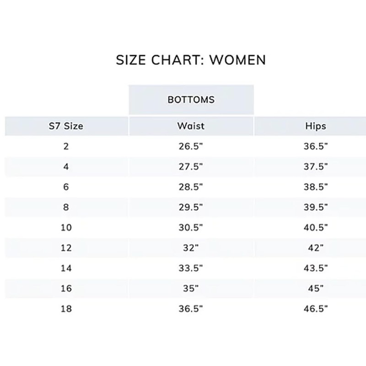Click the 39.5" hips measurement
Viewport: 366px width, 366px height.
pyautogui.click(x=316, y=207)
